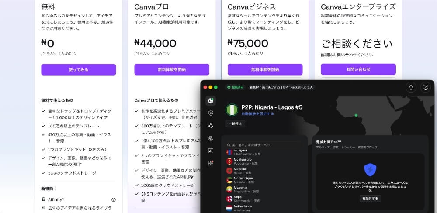Image resolution: width=437 pixels, height=213 pixels.
Task: Click 無料体験を開始 under Canvaプロ
Action: tap(172, 69)
